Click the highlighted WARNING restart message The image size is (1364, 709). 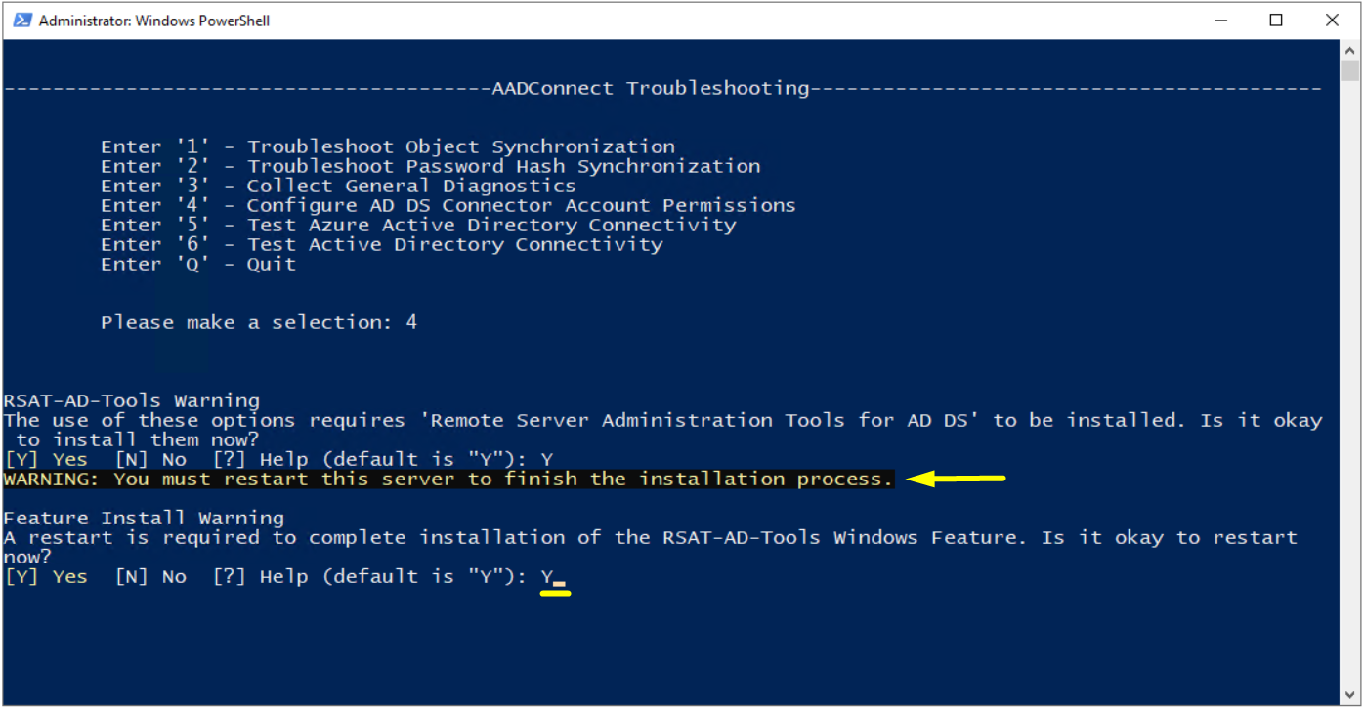[448, 480]
